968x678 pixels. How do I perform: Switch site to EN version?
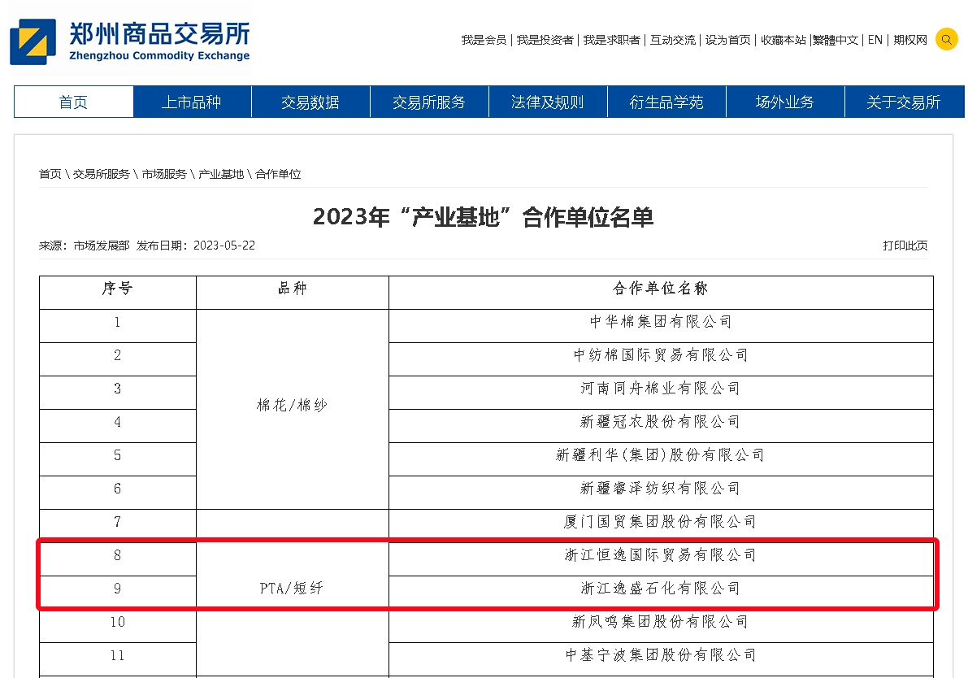[x=875, y=40]
